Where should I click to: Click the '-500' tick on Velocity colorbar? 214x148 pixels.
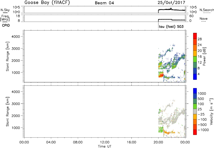click(x=202, y=125)
